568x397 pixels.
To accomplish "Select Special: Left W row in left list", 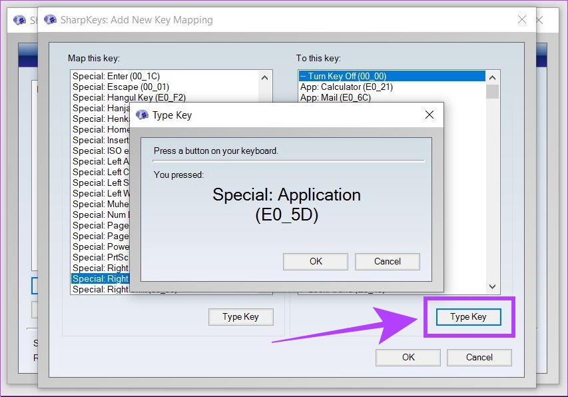I will tap(101, 193).
